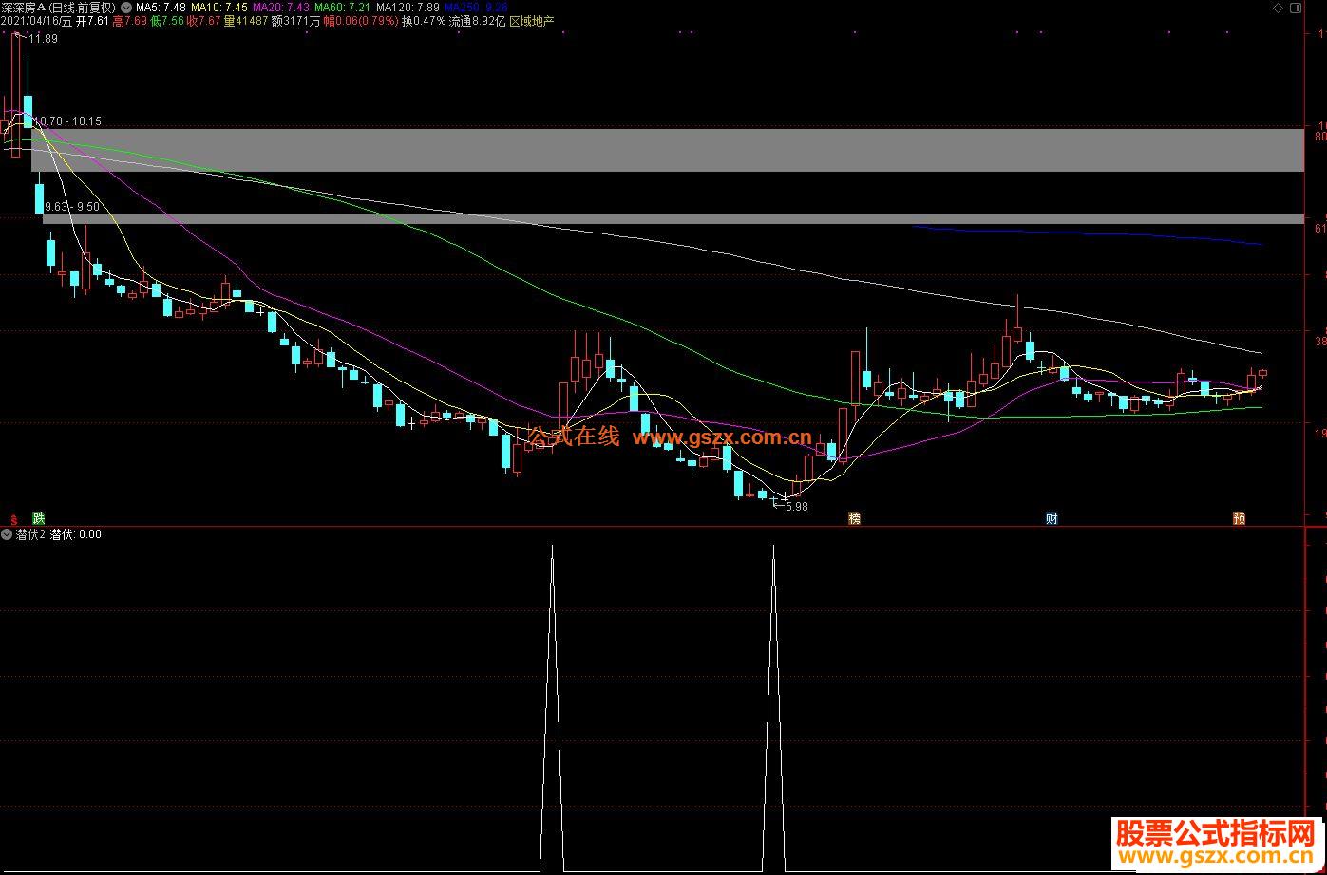This screenshot has width=1327, height=875.
Task: Open the green 跌 event marker
Action: click(39, 518)
